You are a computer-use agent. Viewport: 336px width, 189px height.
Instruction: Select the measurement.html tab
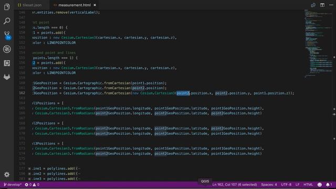(x=75, y=5)
